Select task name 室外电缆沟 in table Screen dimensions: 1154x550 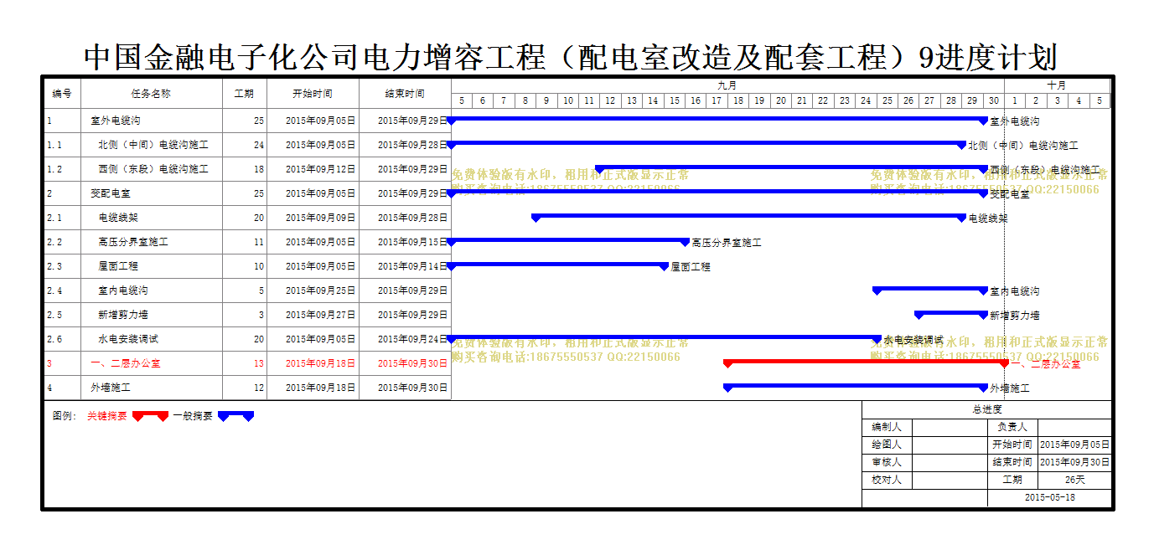(115, 121)
